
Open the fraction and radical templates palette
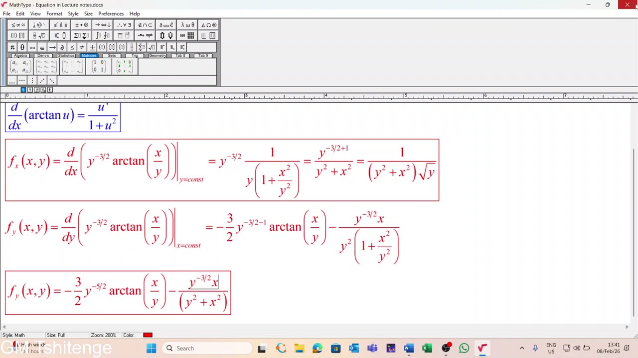[39, 36]
